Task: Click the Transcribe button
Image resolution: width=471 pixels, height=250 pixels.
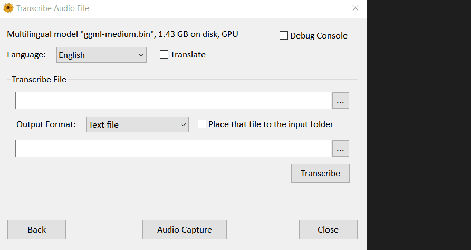Action: tap(320, 173)
